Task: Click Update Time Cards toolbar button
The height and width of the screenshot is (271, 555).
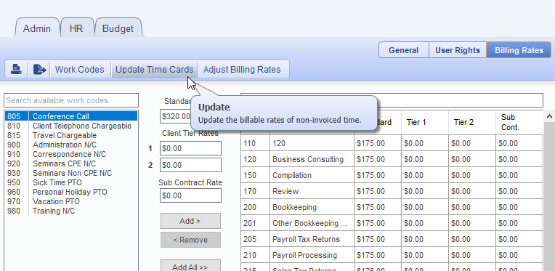Action: click(155, 69)
